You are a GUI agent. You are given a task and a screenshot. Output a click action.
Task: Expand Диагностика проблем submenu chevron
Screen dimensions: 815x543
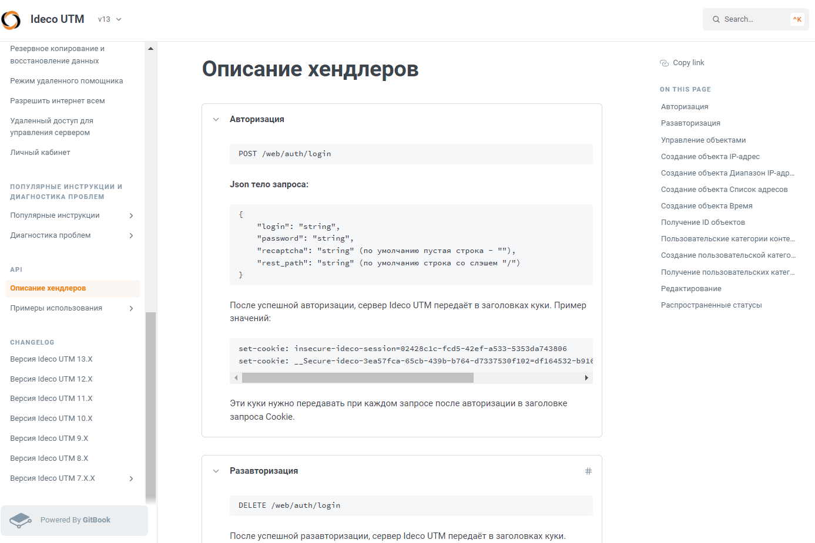(132, 235)
